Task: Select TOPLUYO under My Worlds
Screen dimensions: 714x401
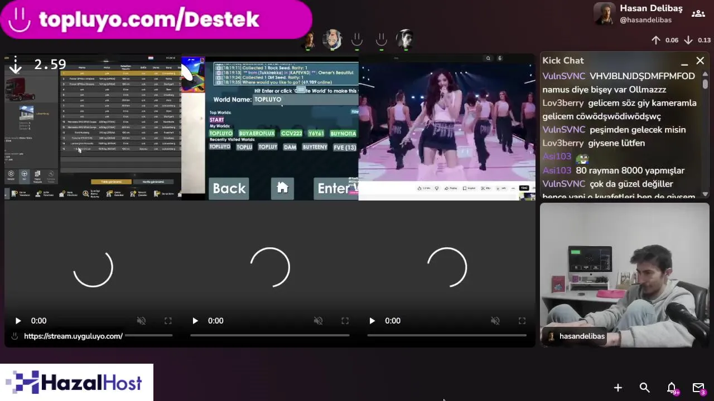Action: tap(221, 134)
